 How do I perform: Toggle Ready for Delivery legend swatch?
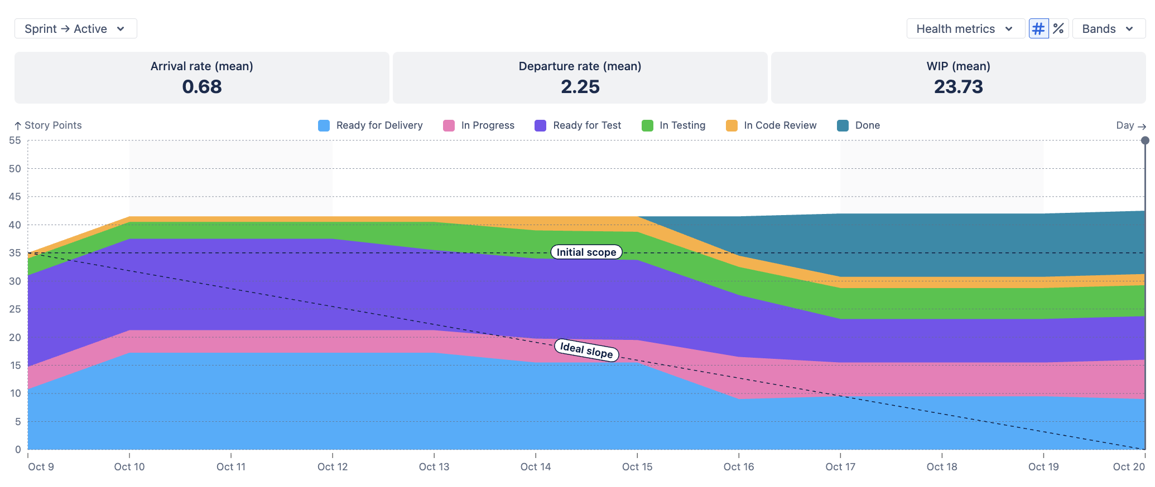click(x=324, y=125)
